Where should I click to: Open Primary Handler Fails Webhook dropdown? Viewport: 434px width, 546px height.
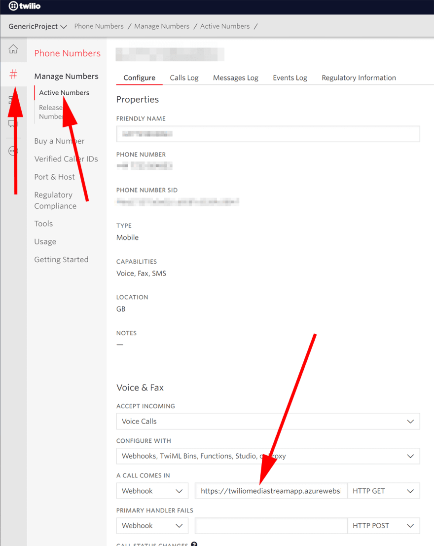(x=152, y=526)
